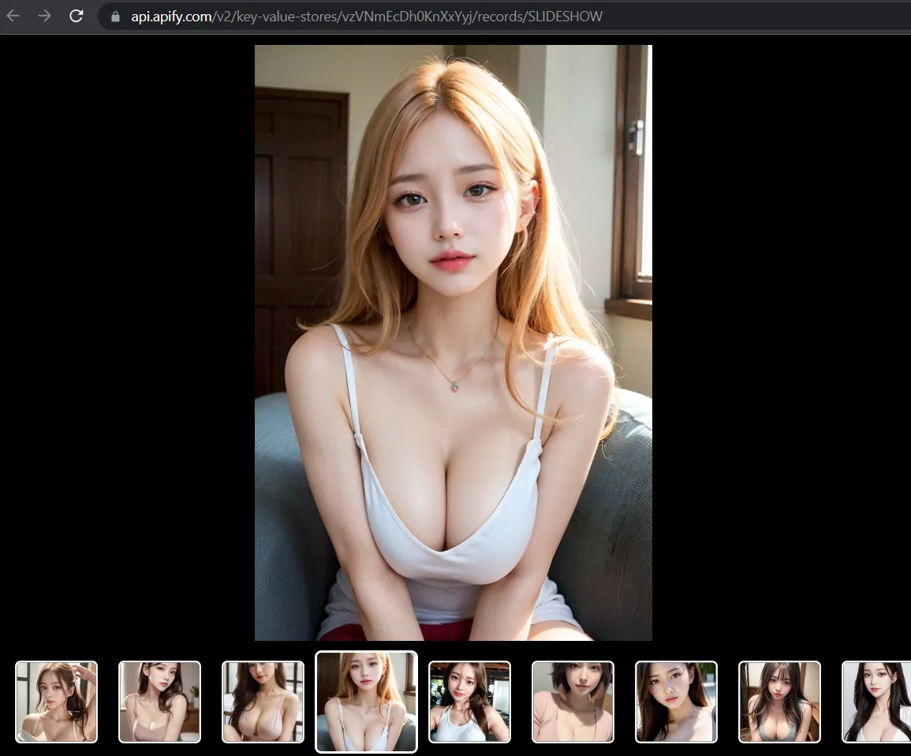
Task: Click the browser back arrow
Action: coord(13,16)
